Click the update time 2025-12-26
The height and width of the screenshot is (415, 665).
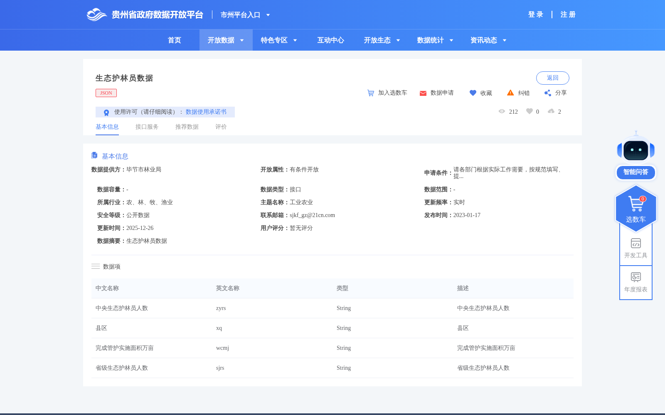tap(140, 228)
